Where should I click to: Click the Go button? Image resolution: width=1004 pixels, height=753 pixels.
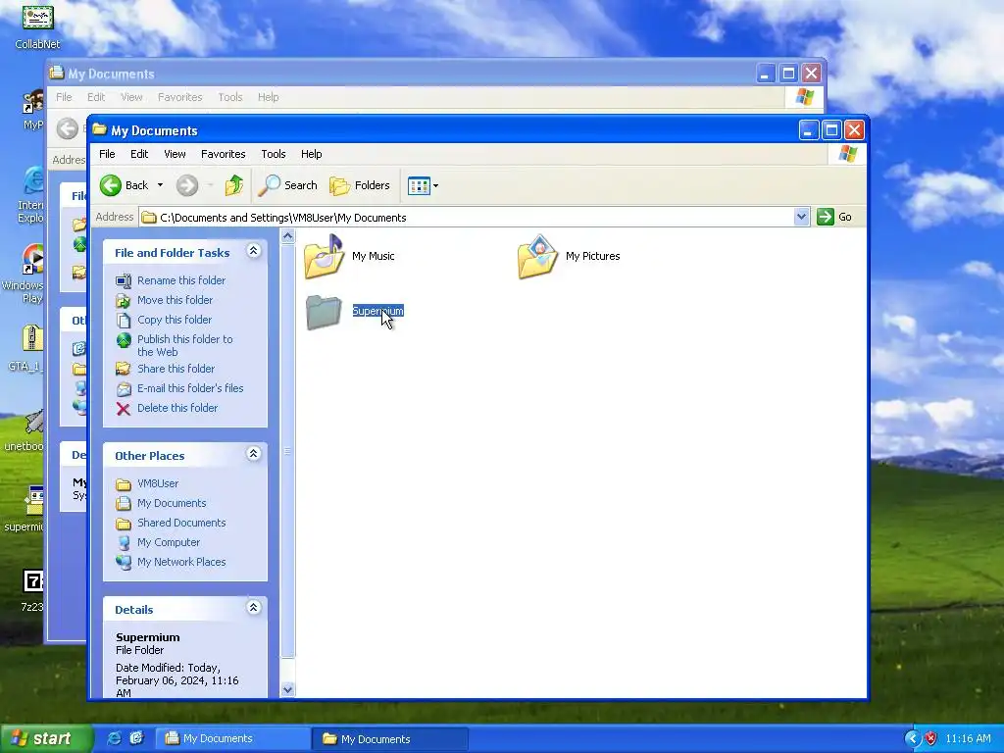coord(835,217)
